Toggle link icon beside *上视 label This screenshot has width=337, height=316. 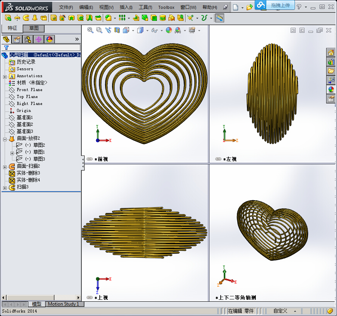pyautogui.click(x=90, y=297)
